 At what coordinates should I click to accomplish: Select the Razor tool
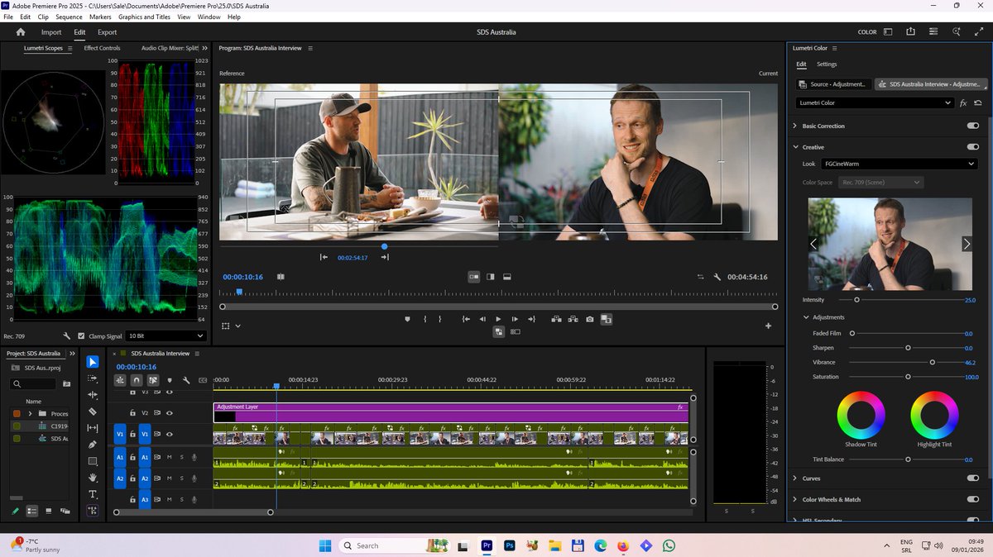(x=93, y=412)
